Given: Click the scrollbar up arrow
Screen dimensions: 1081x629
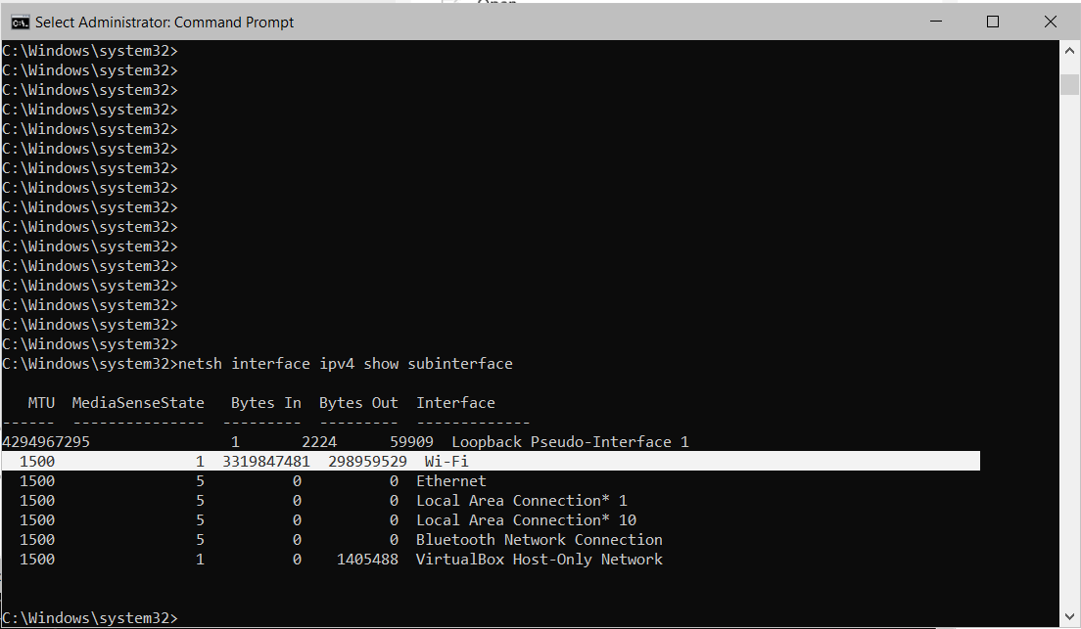Looking at the screenshot, I should (1069, 50).
